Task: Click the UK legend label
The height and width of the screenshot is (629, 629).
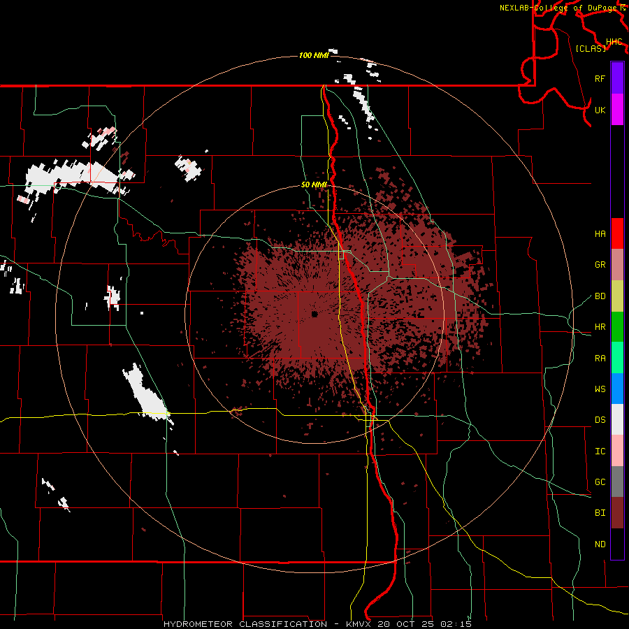Action: pos(600,110)
